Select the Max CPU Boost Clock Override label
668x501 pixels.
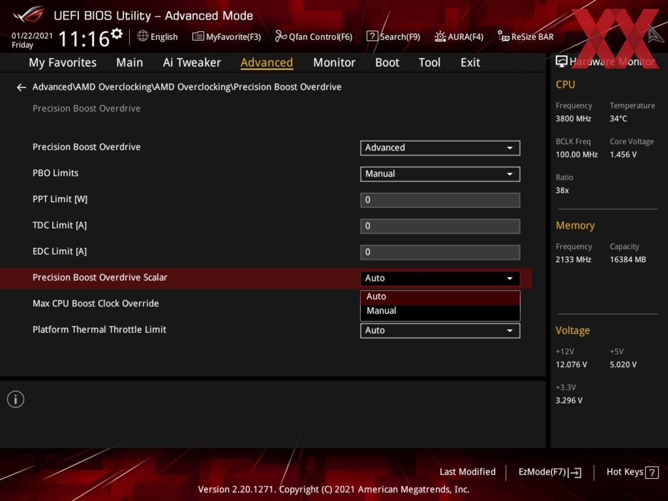[95, 304]
